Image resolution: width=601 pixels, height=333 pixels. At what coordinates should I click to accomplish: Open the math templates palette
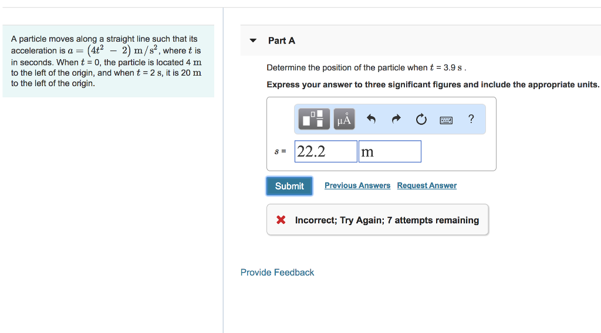[x=315, y=120]
